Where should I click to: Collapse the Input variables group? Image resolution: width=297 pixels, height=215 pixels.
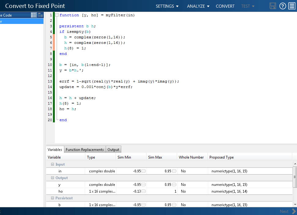[x=52, y=164]
